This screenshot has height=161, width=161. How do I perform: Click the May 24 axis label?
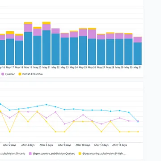pyautogui.click(x=74, y=68)
